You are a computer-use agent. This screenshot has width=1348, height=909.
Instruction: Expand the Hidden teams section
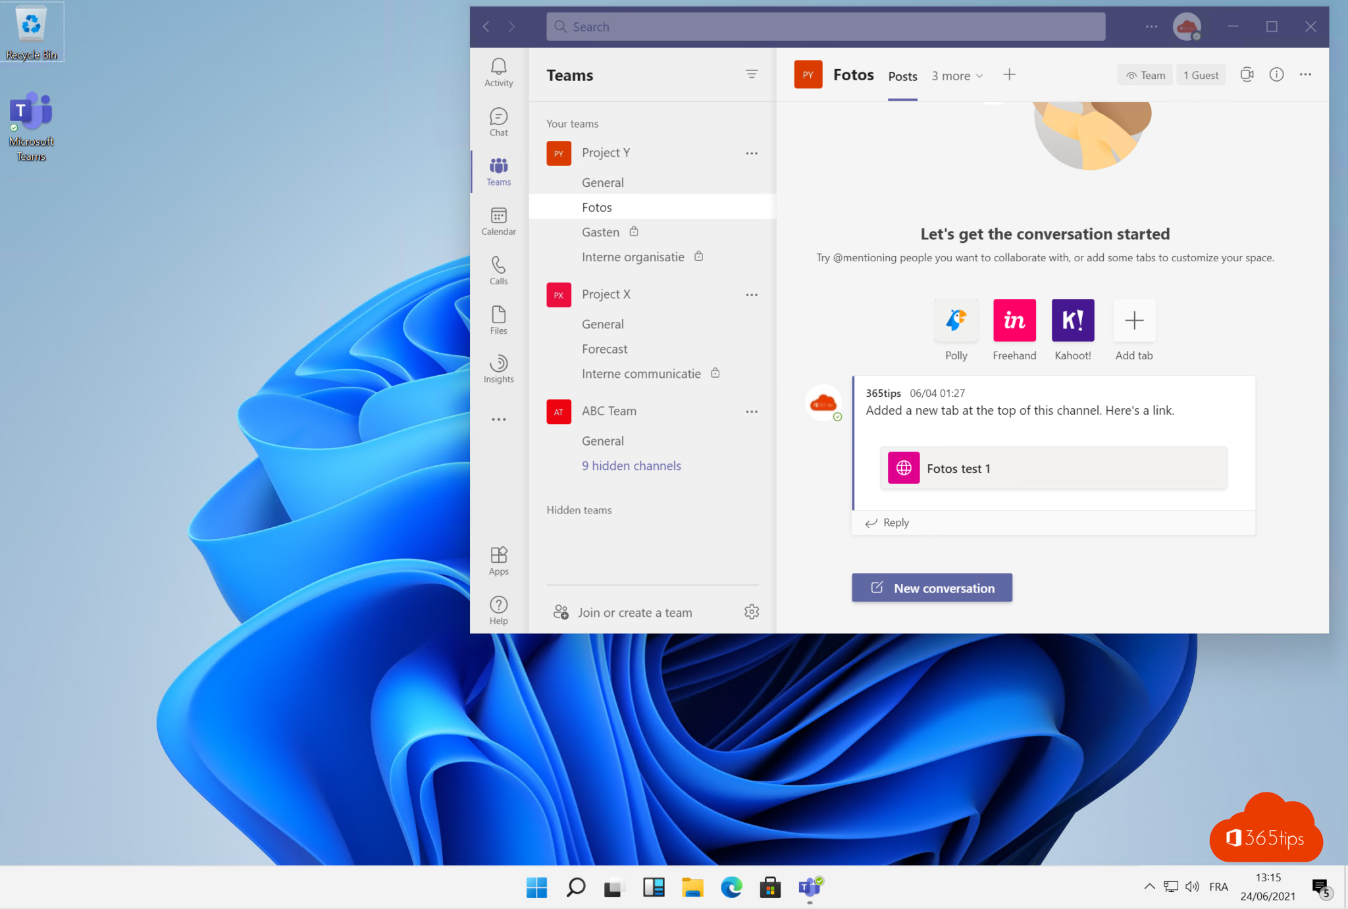pyautogui.click(x=579, y=510)
